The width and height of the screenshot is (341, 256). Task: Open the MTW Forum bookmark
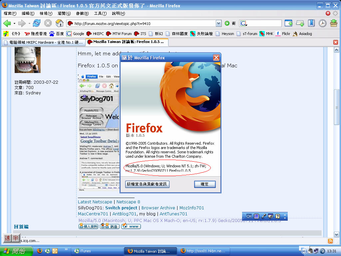119,34
